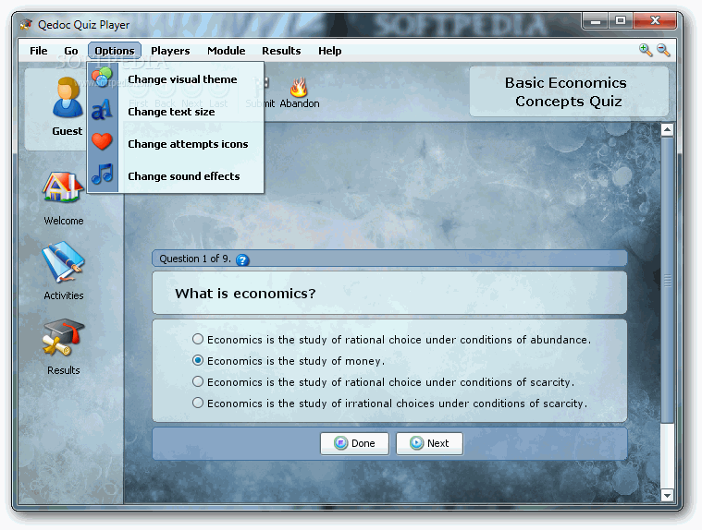Click the vertical scrollbar thumb

[x=667, y=280]
